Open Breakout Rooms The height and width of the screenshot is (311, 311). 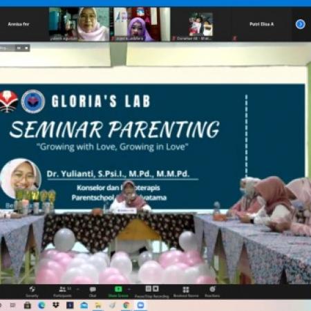(186, 292)
